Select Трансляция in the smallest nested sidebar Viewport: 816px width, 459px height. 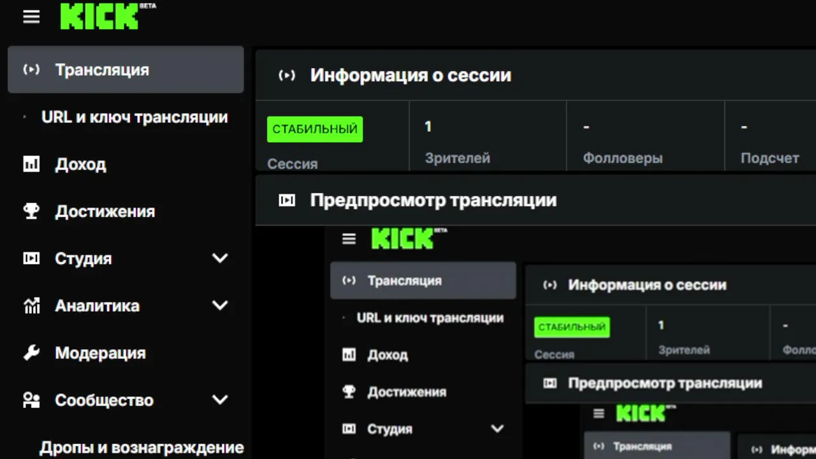point(657,446)
